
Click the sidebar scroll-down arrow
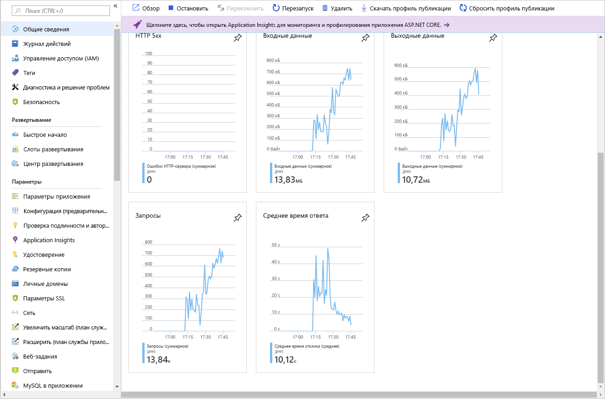117,387
